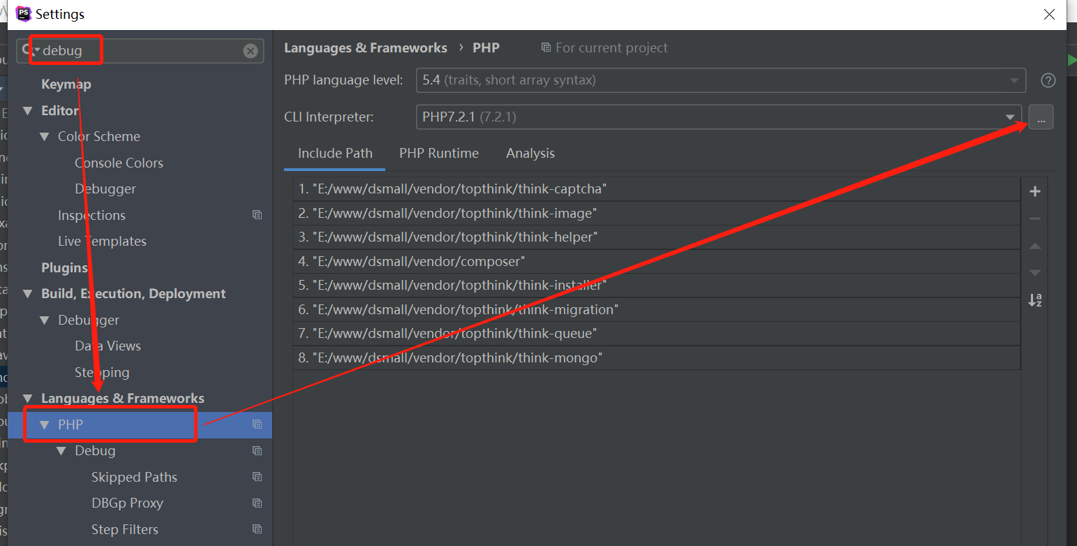
Task: Click project-level icon beside Inspections
Action: 257,215
